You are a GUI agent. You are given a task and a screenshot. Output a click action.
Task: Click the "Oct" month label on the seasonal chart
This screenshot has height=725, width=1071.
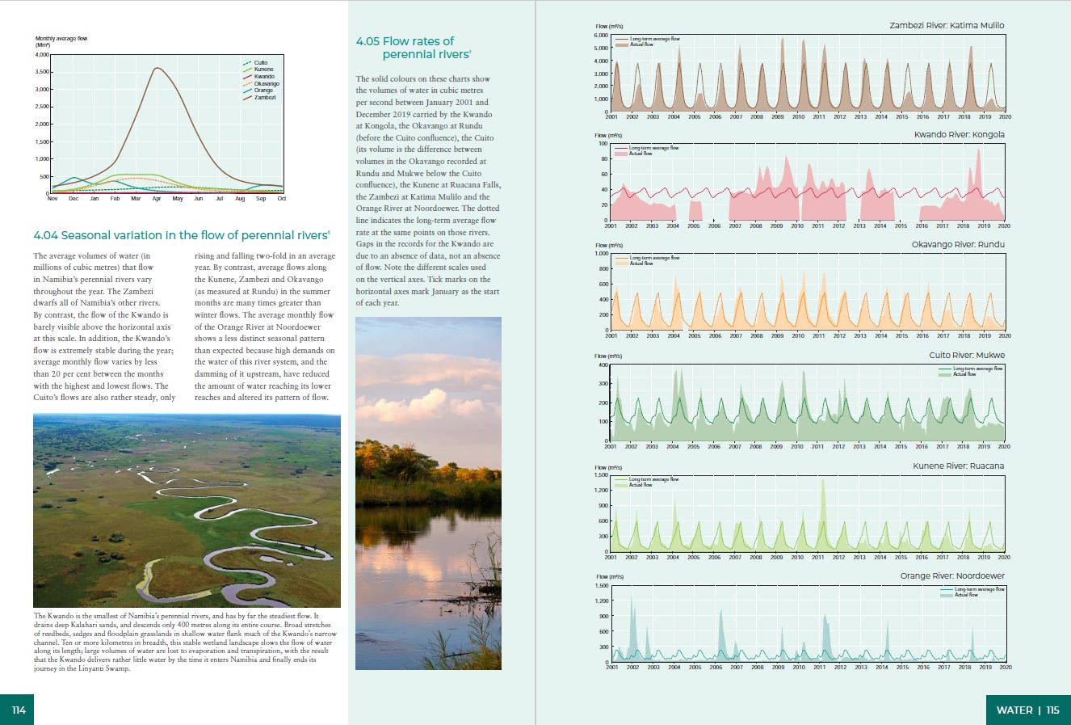tap(282, 199)
